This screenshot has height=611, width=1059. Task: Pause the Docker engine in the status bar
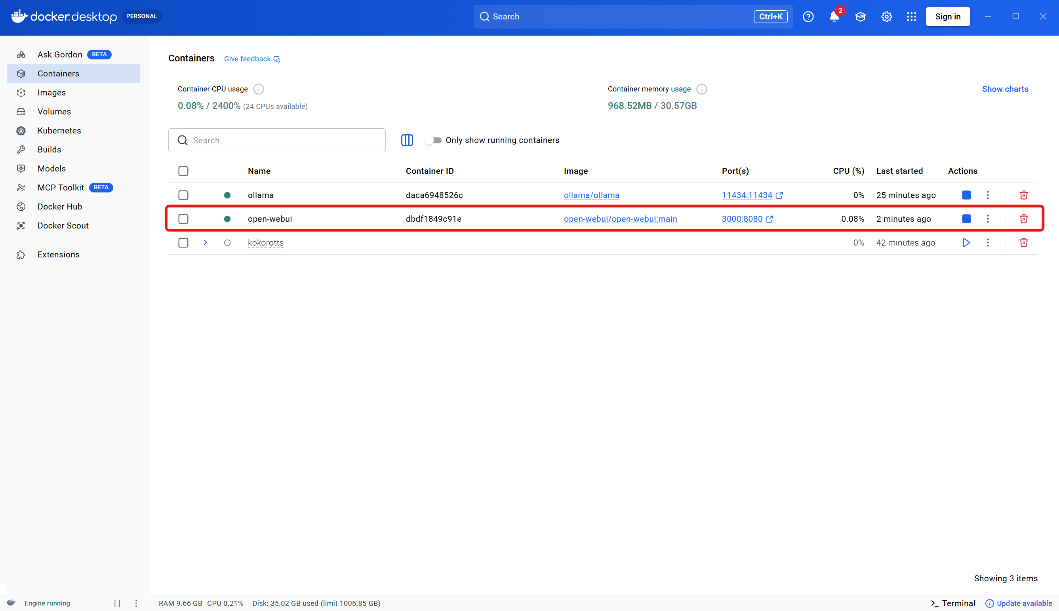point(117,603)
